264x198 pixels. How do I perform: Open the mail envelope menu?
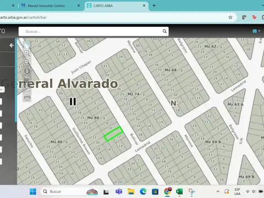[256, 31]
